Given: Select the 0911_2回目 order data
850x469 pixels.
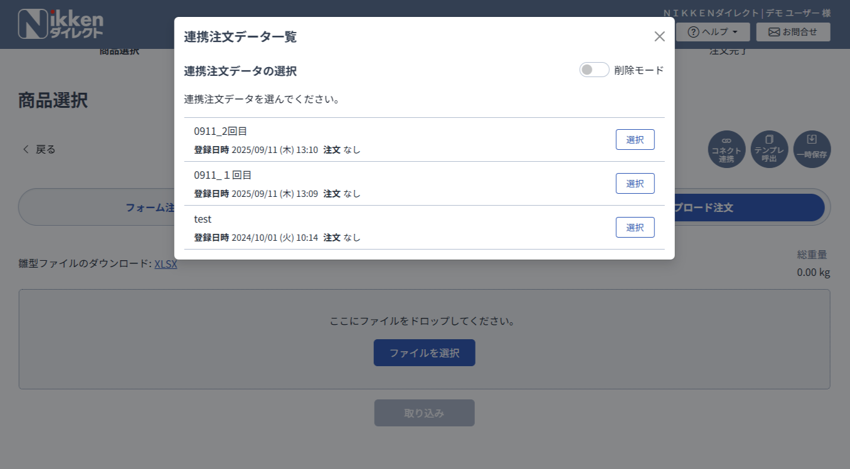Looking at the screenshot, I should click(635, 140).
